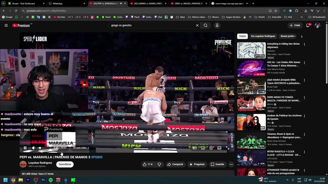Screen dimensions: 328x184
Task: Open the 'Edicion videos' bookmarks folder
Action: coord(196,17)
